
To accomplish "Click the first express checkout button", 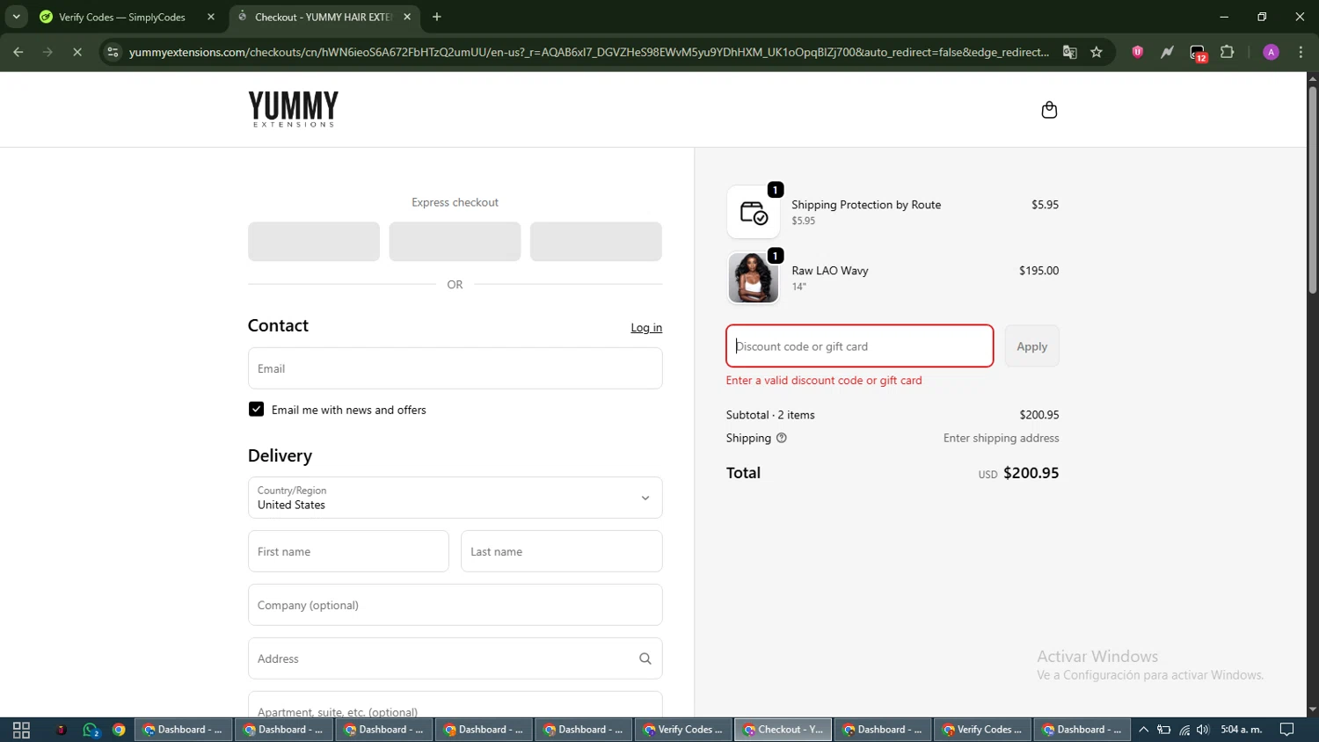I will (x=314, y=241).
